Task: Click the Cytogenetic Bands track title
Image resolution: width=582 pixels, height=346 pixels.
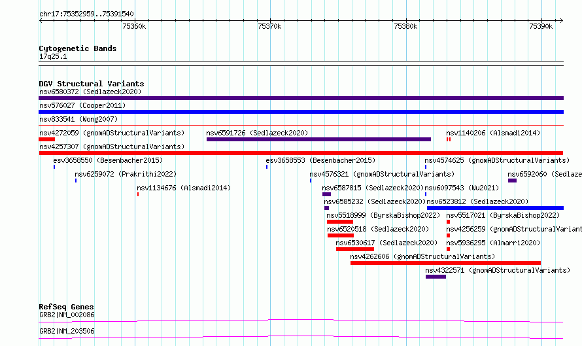Action: 78,48
